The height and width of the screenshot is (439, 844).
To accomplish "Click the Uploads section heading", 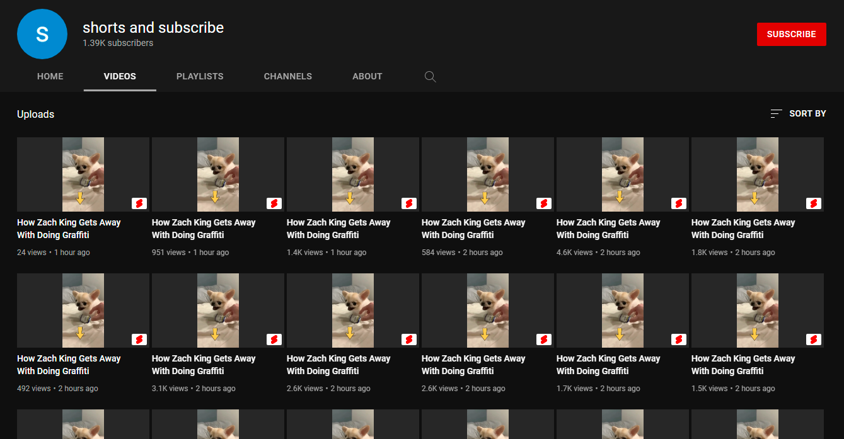I will point(35,114).
